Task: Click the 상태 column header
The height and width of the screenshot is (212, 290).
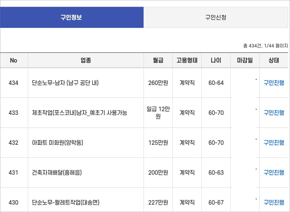Action: pyautogui.click(x=274, y=60)
